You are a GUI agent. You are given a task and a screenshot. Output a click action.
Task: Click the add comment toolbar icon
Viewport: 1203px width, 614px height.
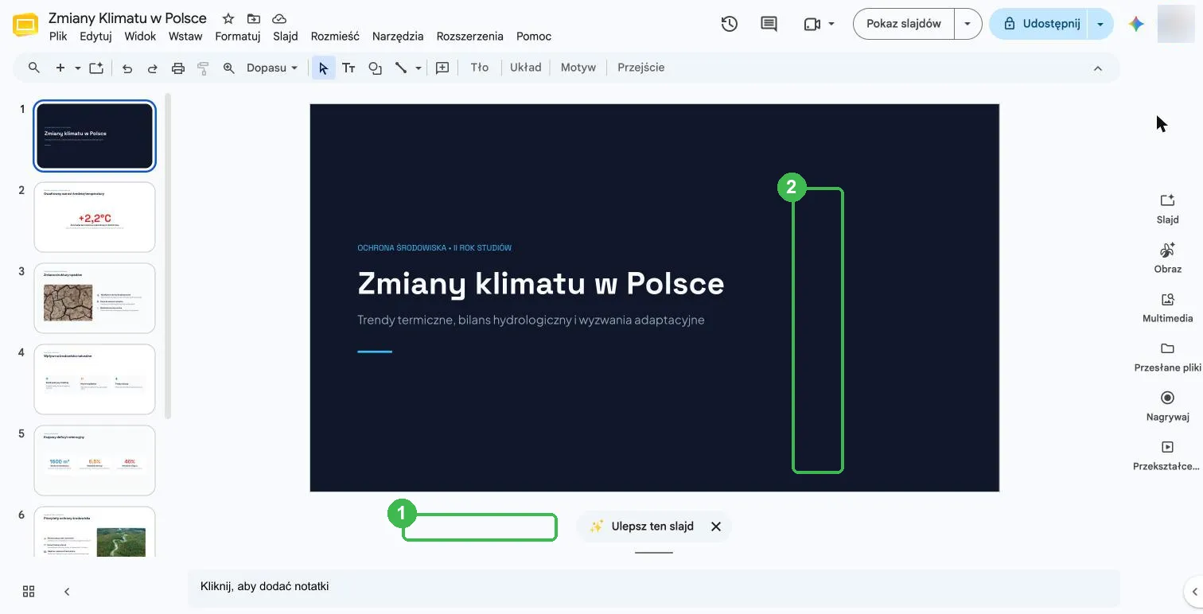[x=443, y=68]
